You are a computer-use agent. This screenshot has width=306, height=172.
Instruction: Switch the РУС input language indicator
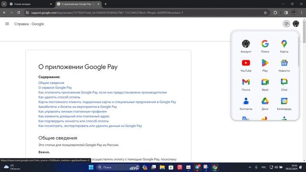[x=263, y=167]
